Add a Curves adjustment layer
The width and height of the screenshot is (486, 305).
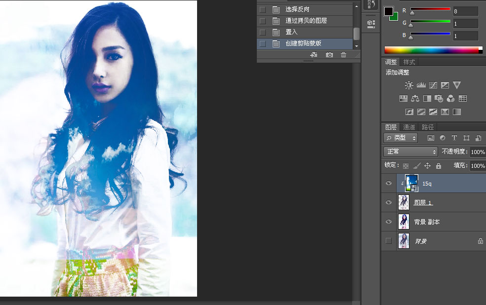pyautogui.click(x=433, y=85)
